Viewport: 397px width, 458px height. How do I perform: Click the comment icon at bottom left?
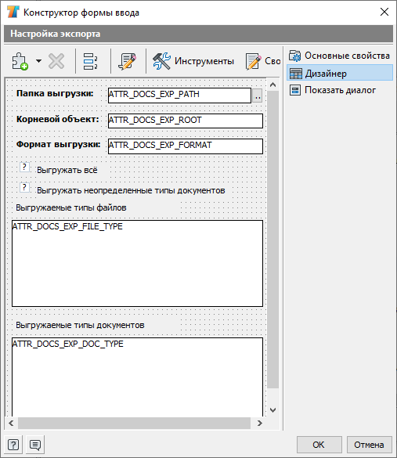click(35, 445)
